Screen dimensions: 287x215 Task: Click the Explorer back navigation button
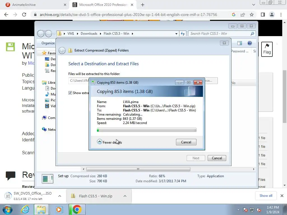tap(41, 34)
